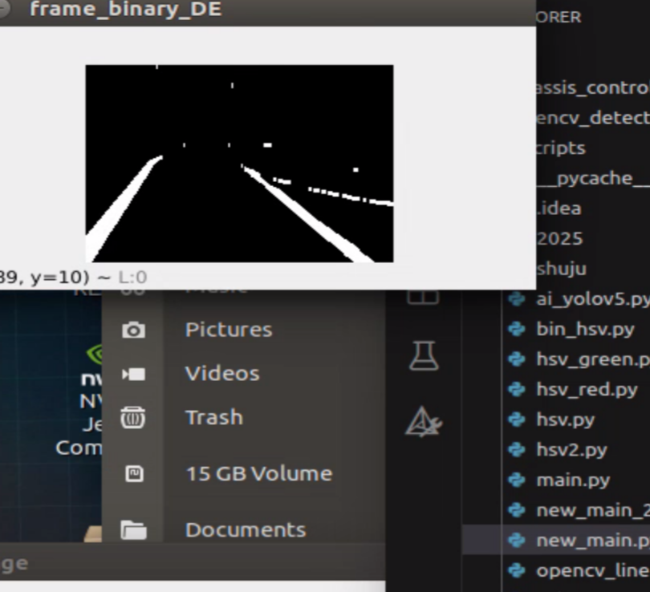650x592 pixels.
Task: Click the drive icon next to 15 GB Volume
Action: (x=134, y=473)
